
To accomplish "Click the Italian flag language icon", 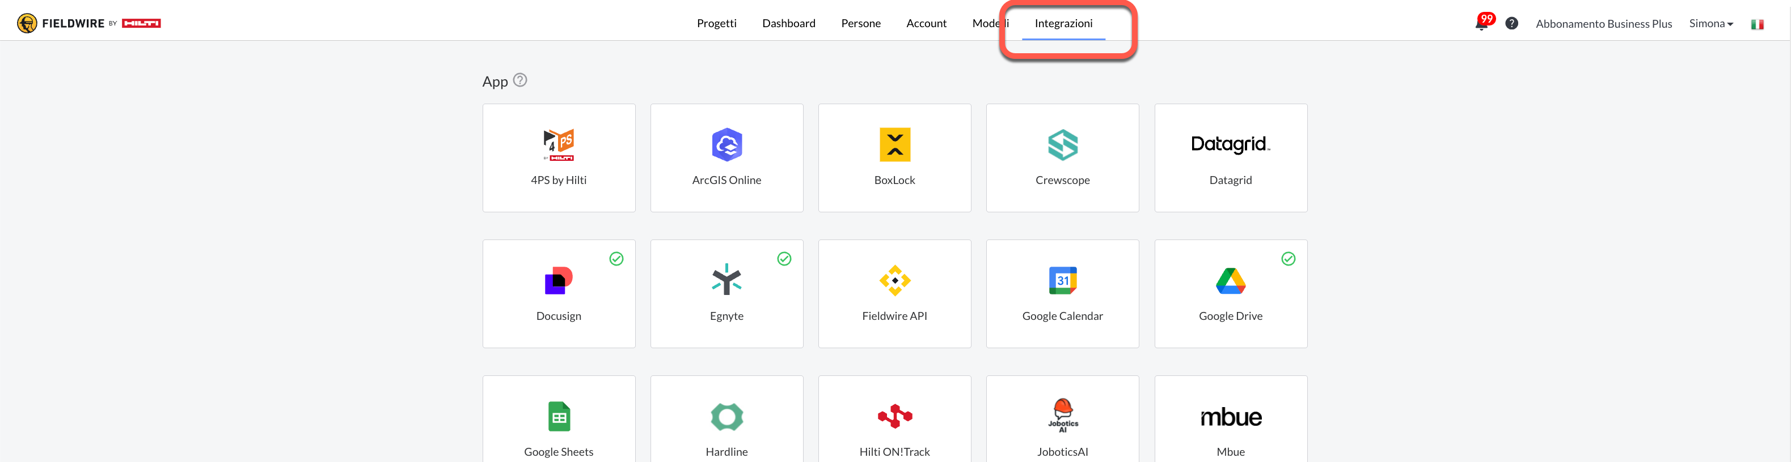I will [x=1757, y=24].
